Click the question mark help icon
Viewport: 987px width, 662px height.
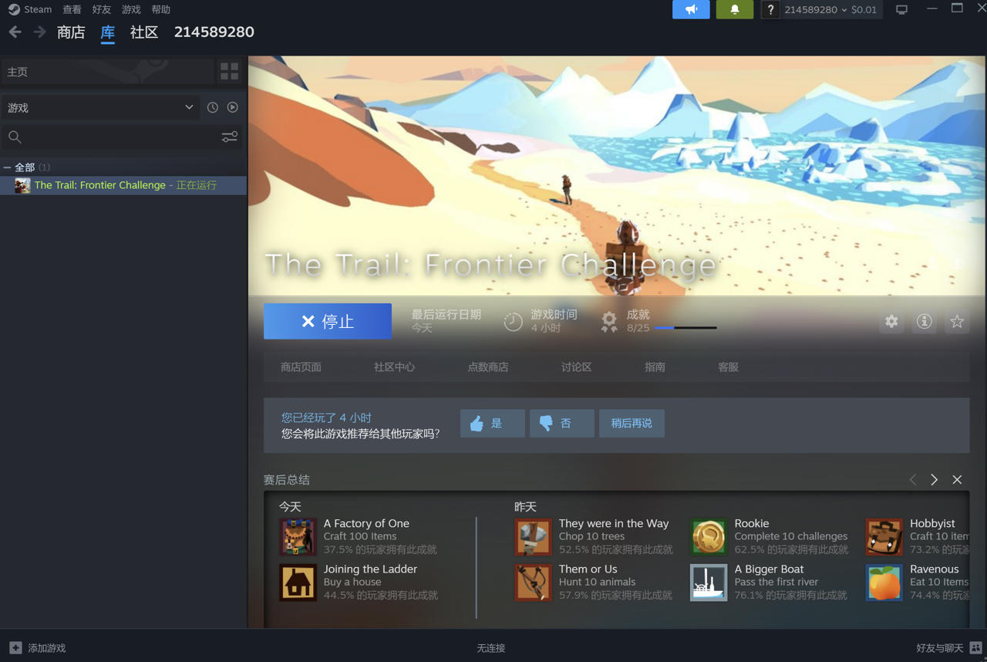[x=770, y=9]
